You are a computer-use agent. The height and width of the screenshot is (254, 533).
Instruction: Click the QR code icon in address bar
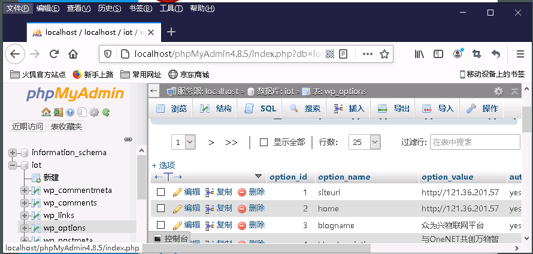(330, 54)
